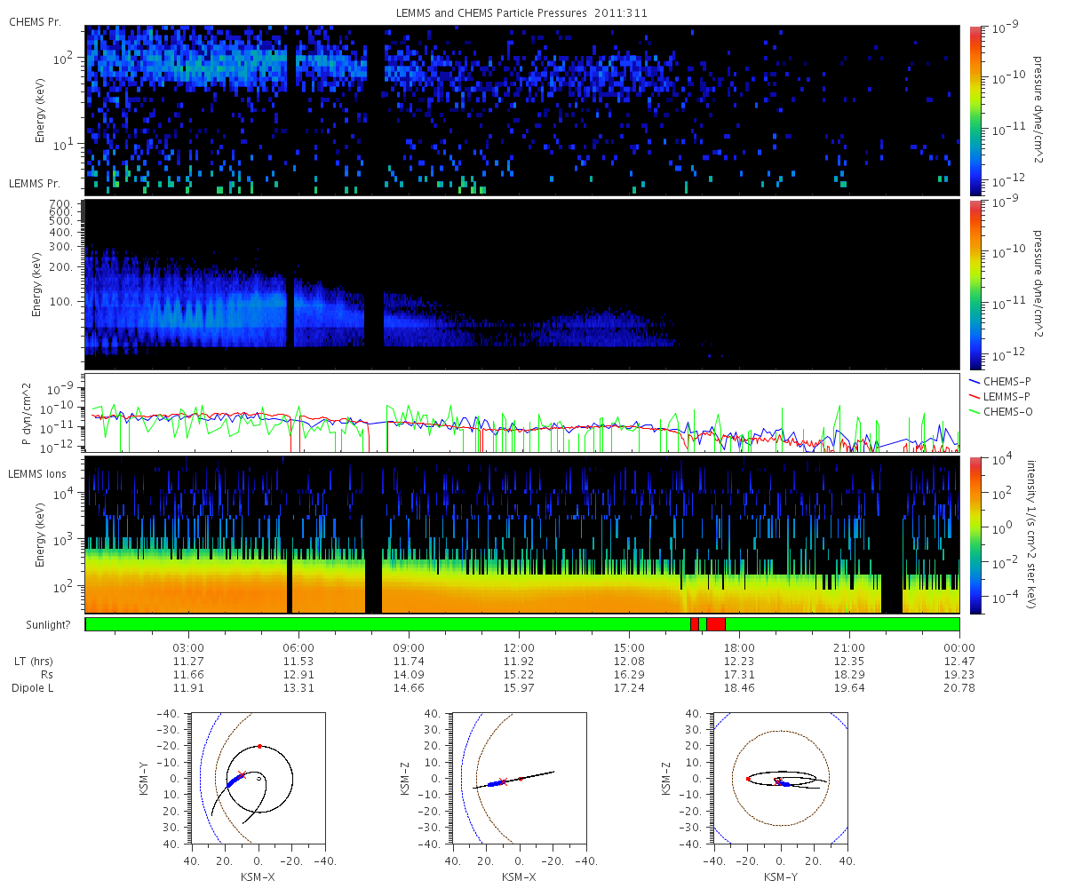Click the LT value 12.23
Image resolution: width=1066 pixels, height=888 pixels.
click(739, 661)
